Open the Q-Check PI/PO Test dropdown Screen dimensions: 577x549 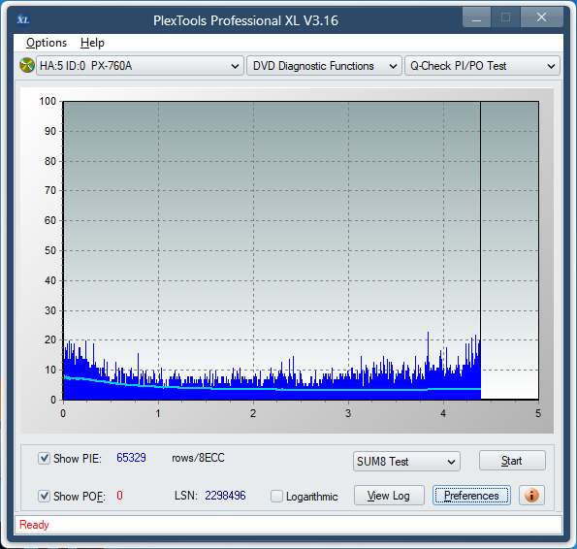point(482,66)
